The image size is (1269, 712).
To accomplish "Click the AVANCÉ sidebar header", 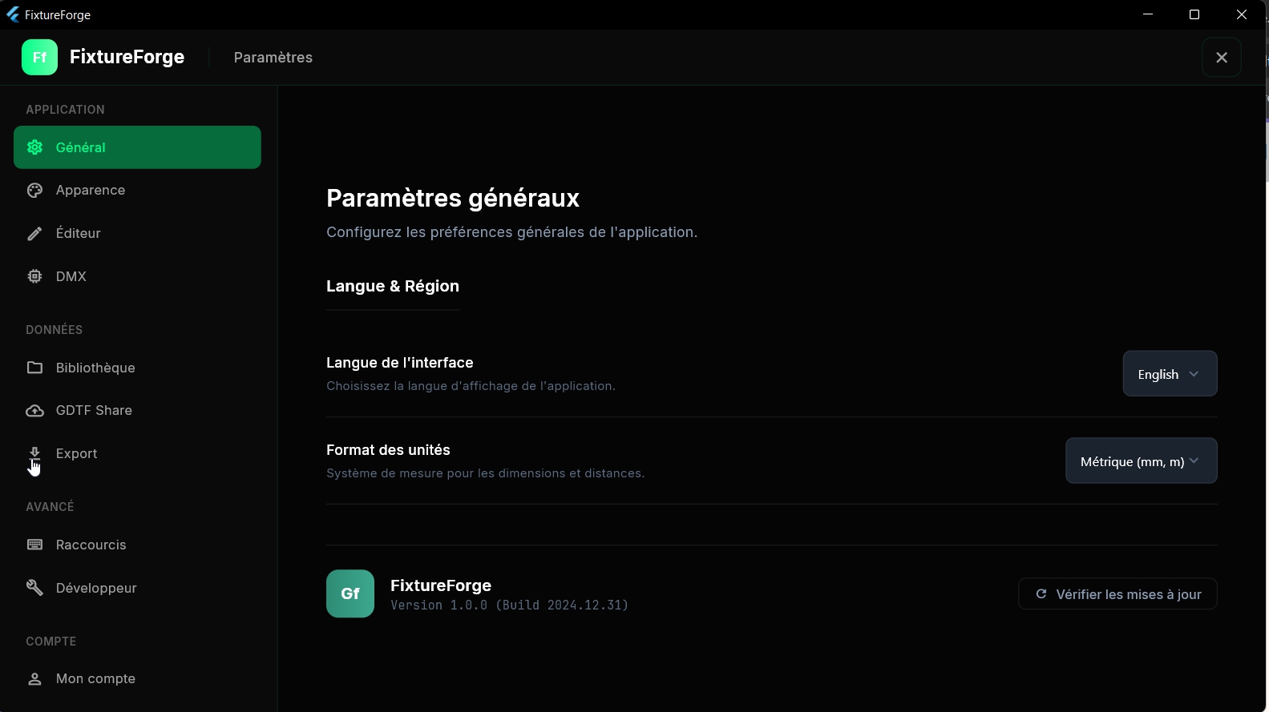I will pos(50,507).
